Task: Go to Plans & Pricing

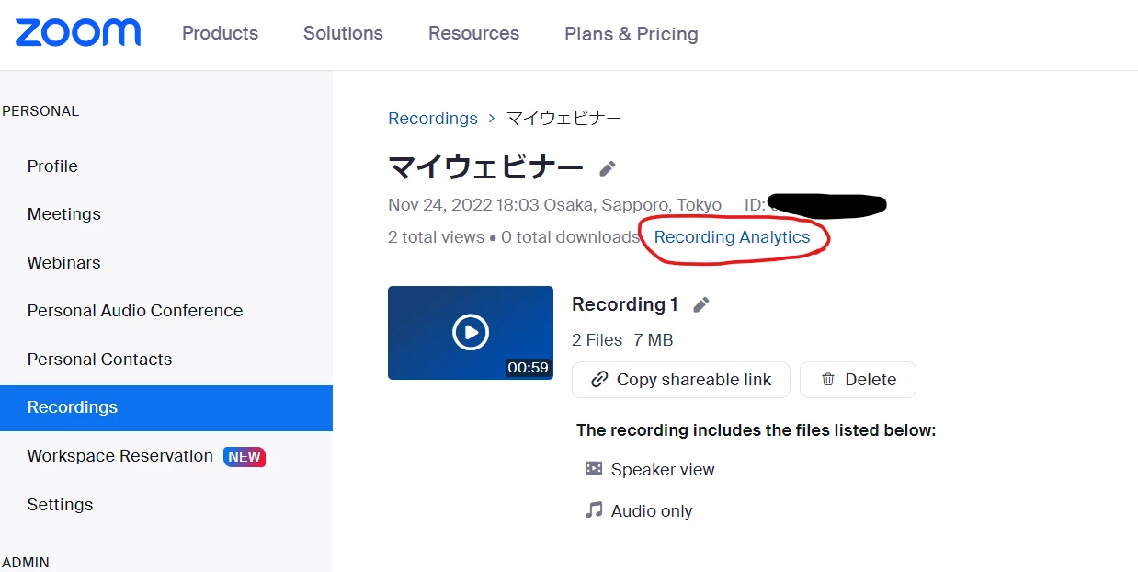Action: [x=632, y=34]
